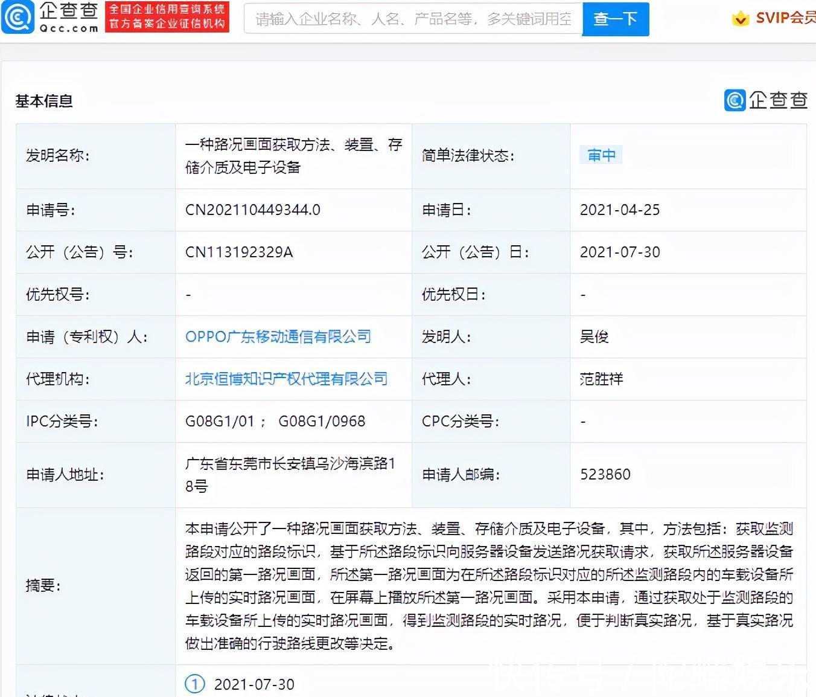The width and height of the screenshot is (816, 697).
Task: Click the abstract paragraph 本申请公开了
Action: pos(489,586)
